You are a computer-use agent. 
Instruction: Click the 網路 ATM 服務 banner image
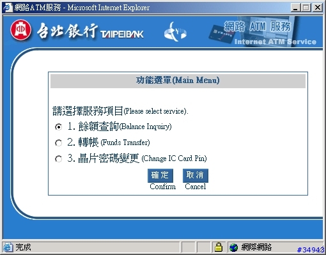(x=263, y=31)
